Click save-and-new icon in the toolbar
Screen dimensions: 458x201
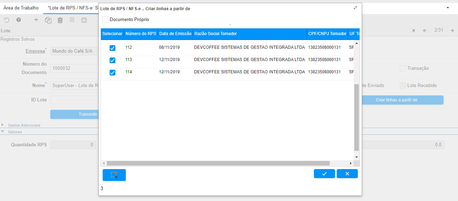pos(84,20)
